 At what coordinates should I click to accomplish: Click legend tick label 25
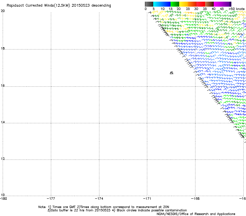point(187,9)
